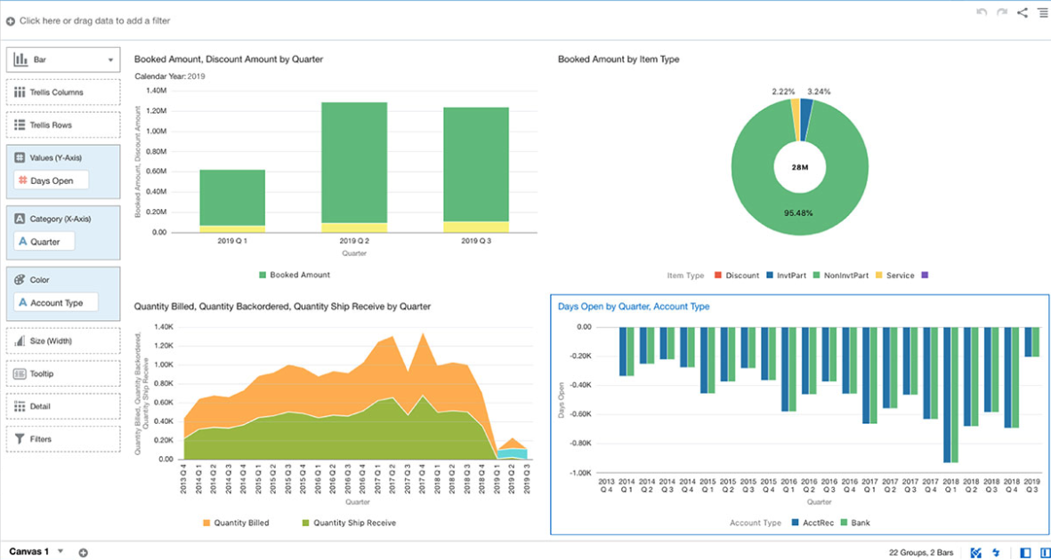
Task: Select the Days Open measure pill
Action: pos(52,180)
